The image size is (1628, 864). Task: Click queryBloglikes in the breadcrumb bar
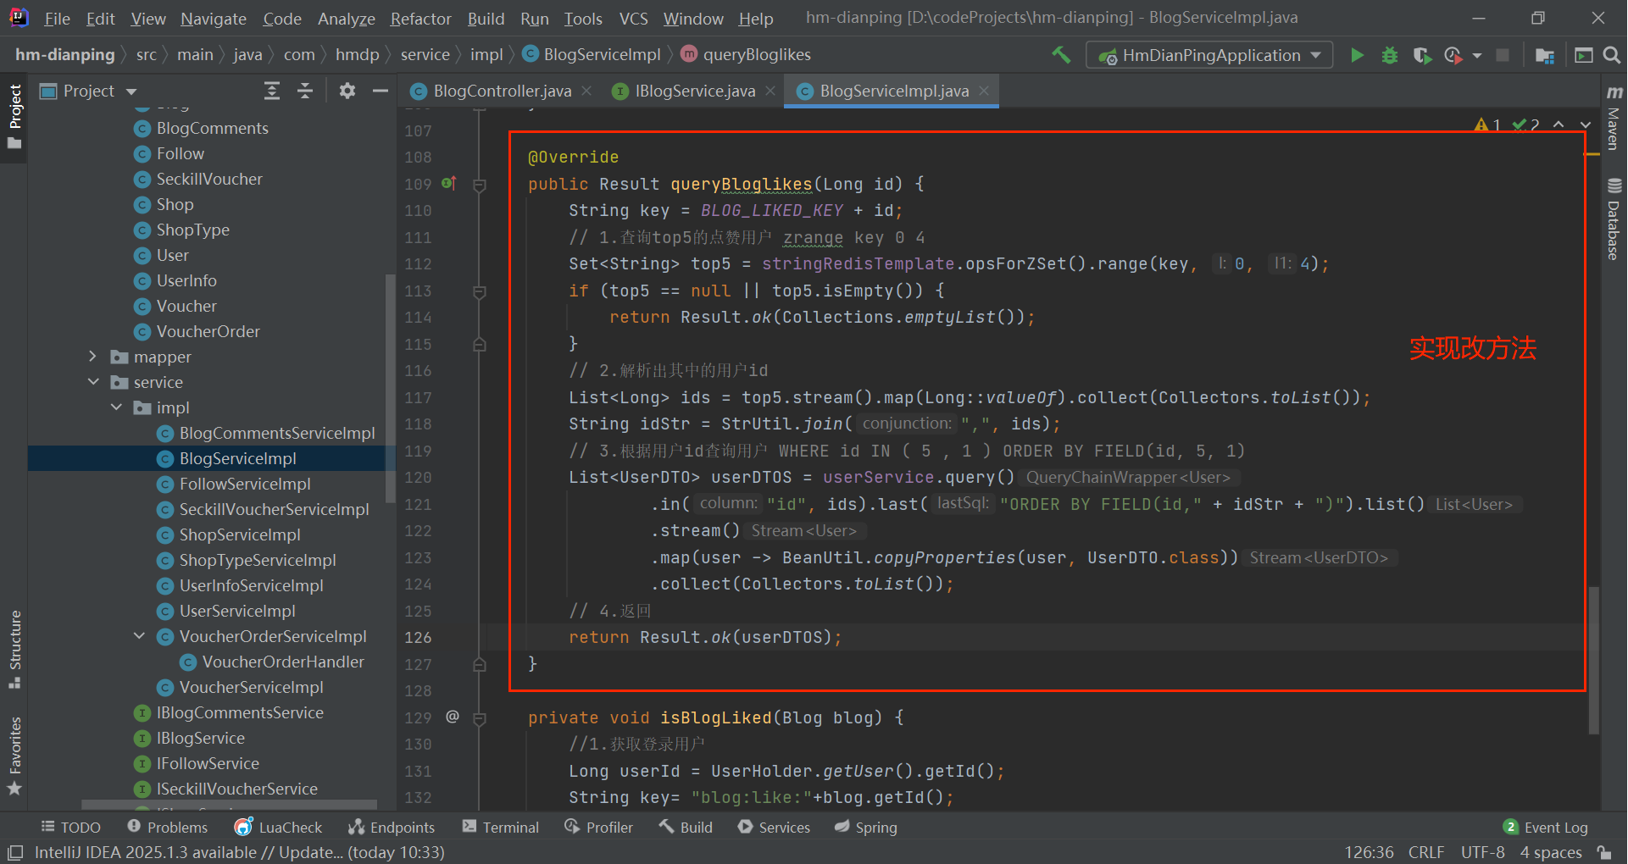click(757, 54)
